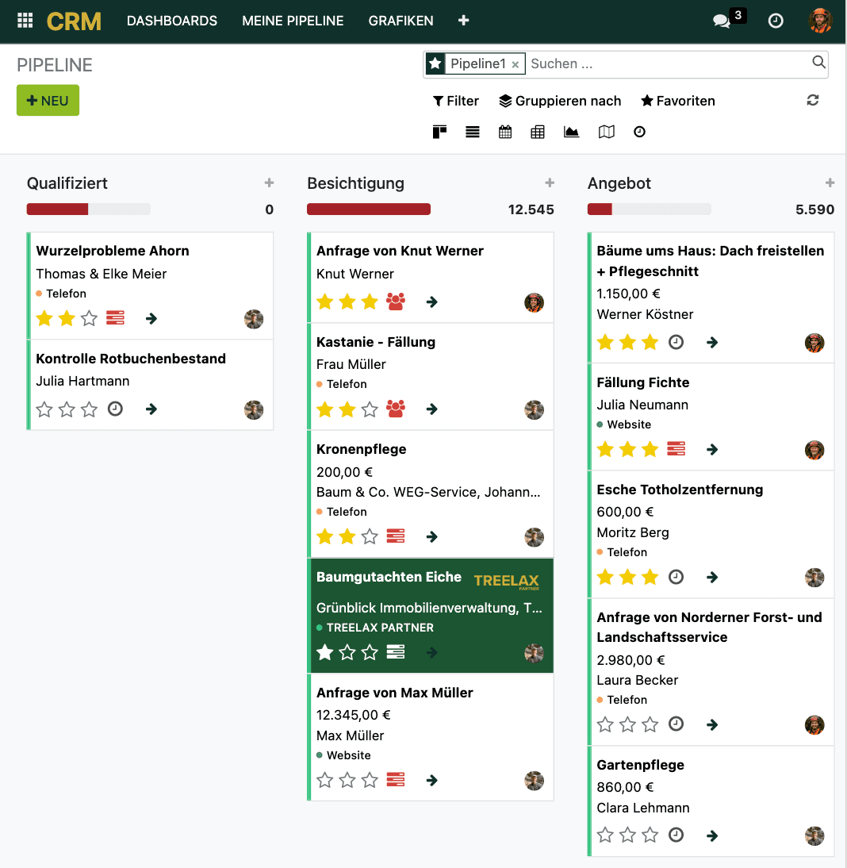Open activity clock on Esche Totholzentfernung
The width and height of the screenshot is (847, 868).
pos(676,577)
